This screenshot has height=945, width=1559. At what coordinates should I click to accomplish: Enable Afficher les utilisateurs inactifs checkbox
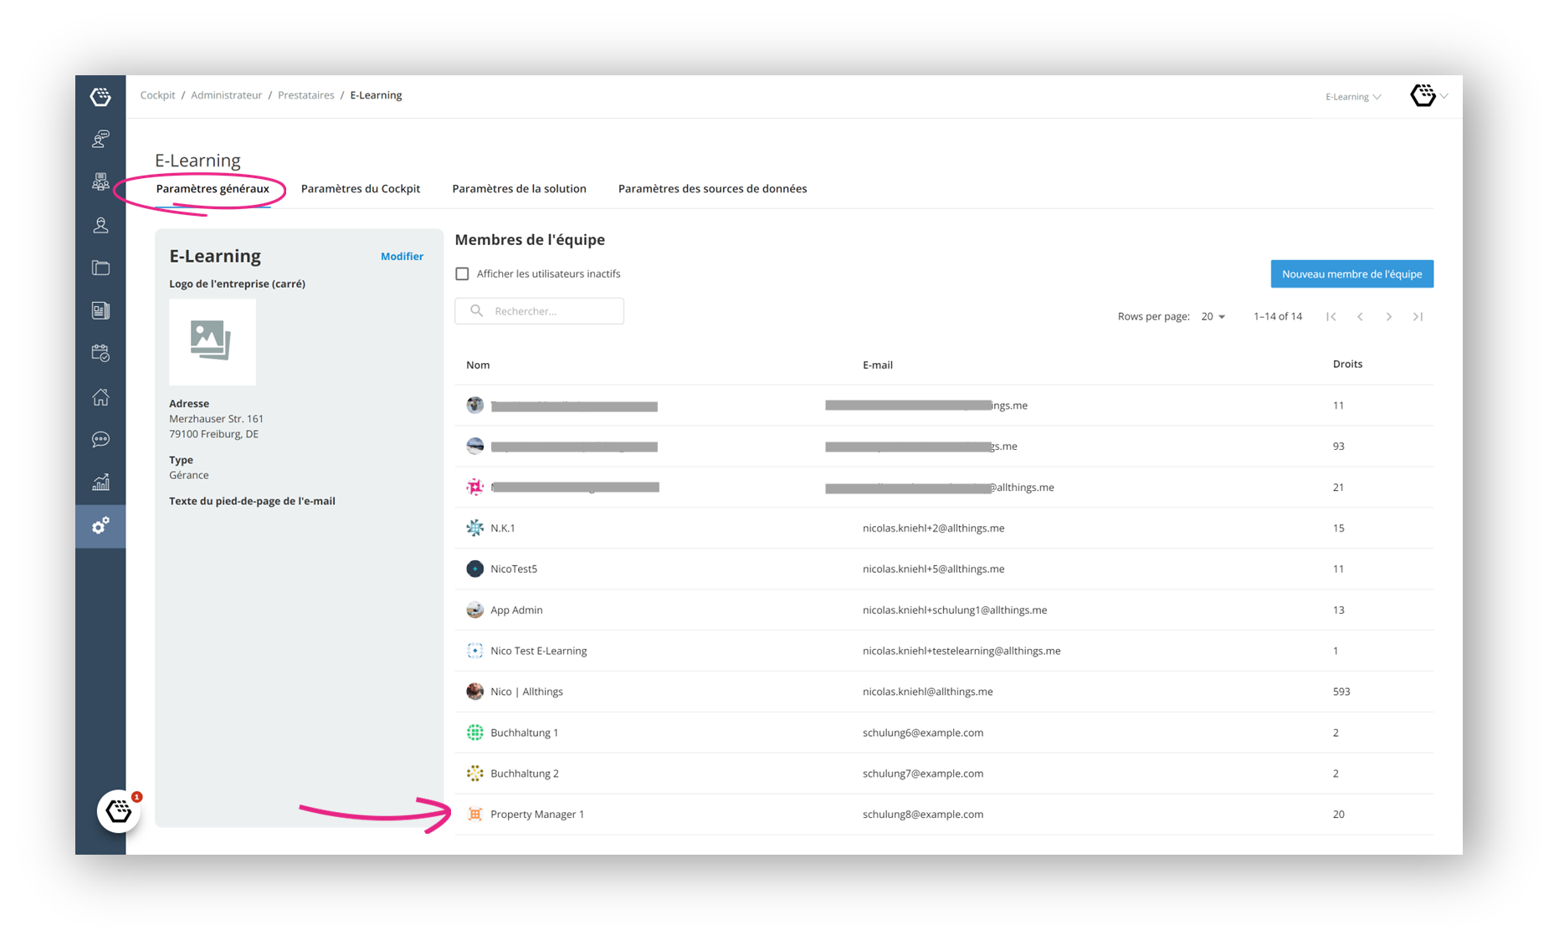pyautogui.click(x=462, y=273)
